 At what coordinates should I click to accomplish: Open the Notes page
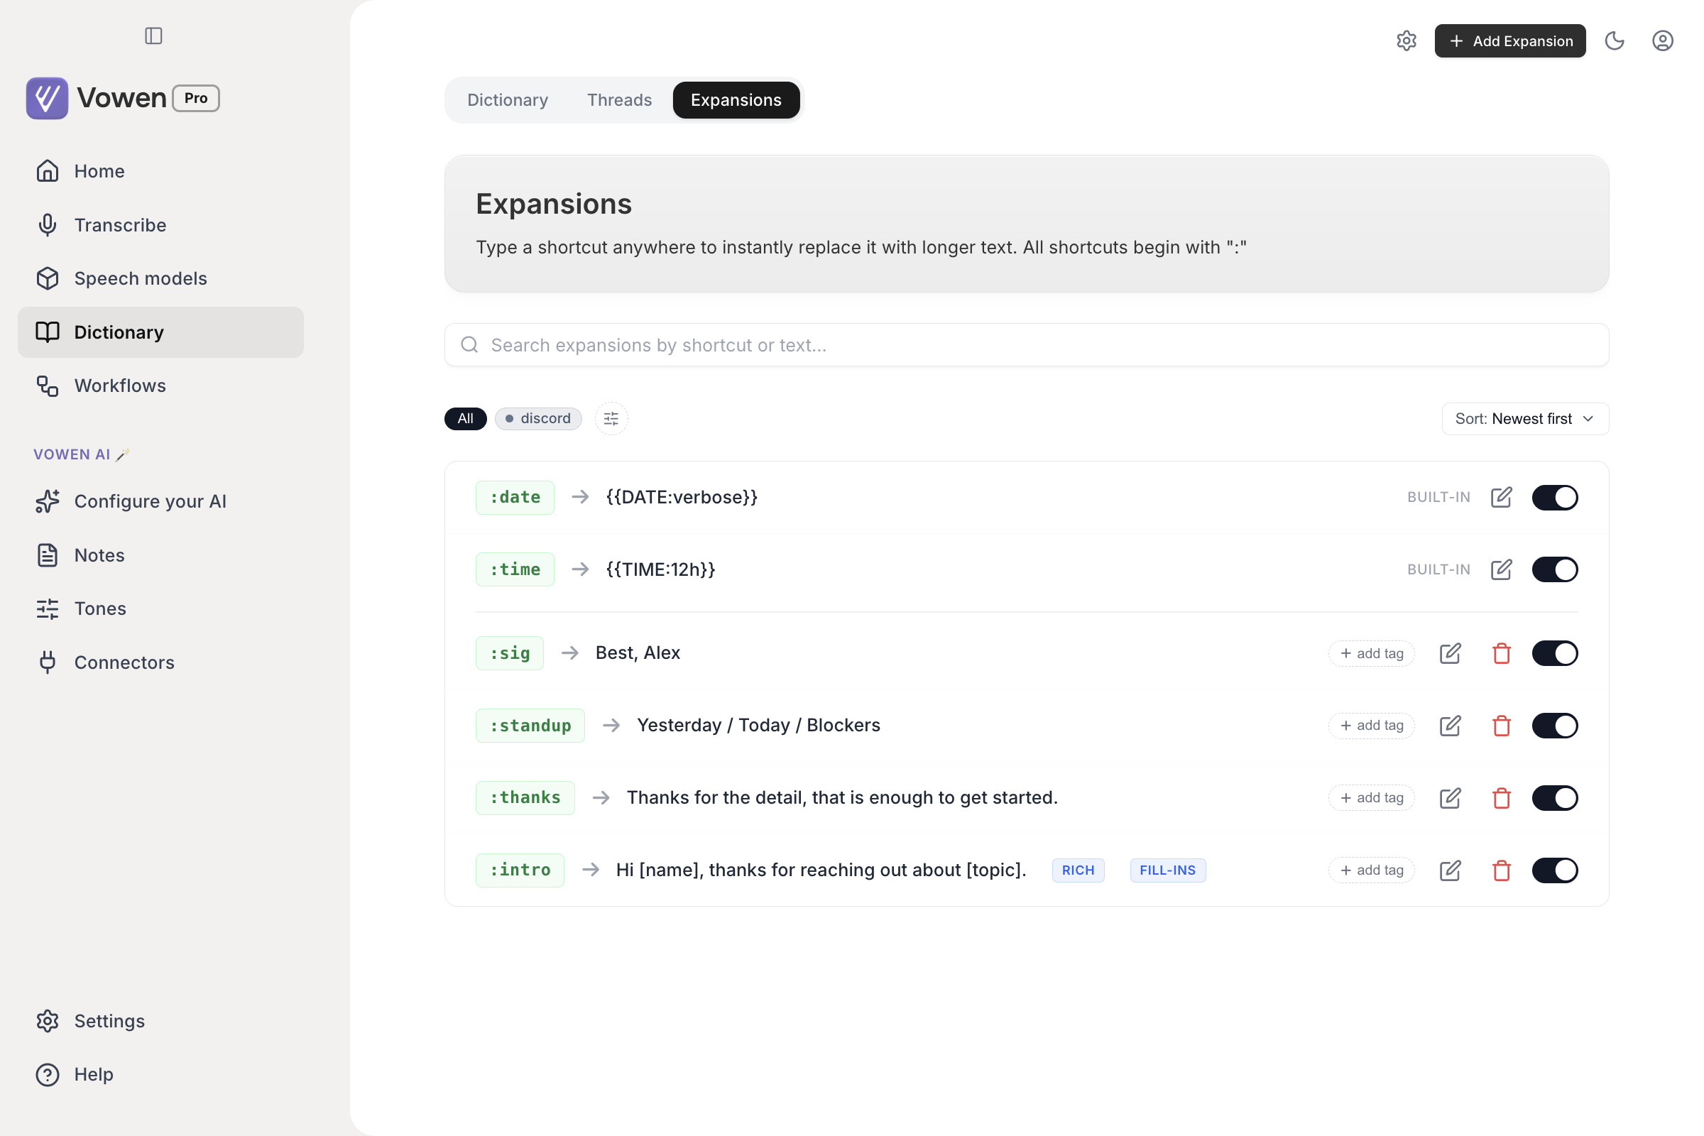pos(161,555)
